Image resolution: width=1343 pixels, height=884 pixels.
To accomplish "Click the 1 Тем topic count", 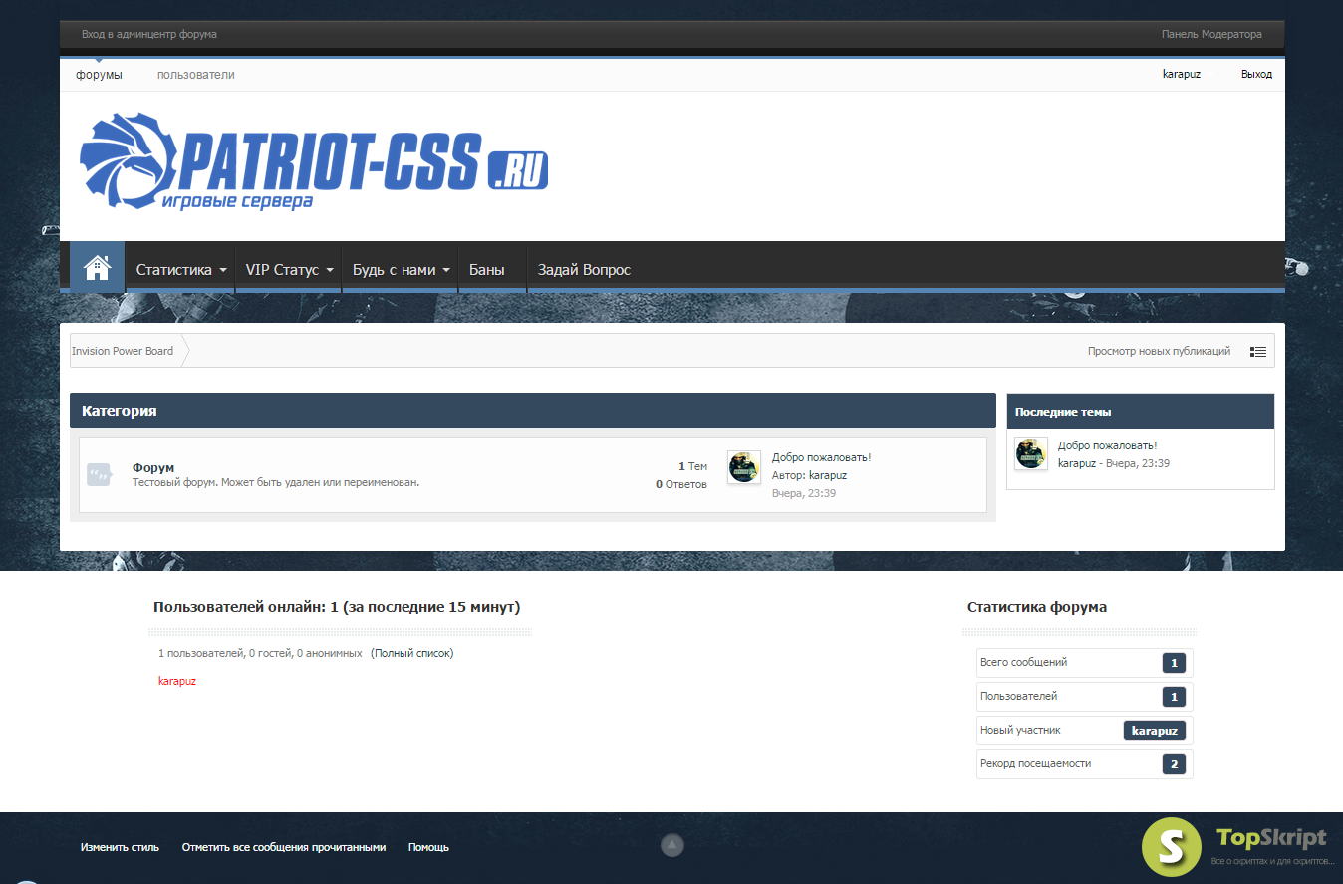I will pos(693,466).
